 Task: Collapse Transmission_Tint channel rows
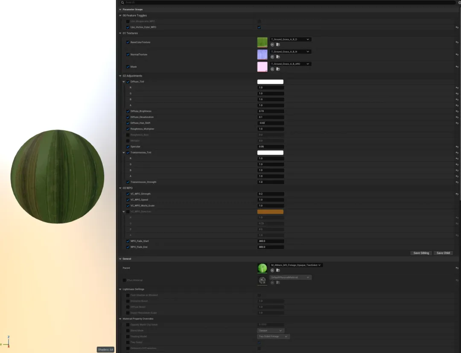(124, 153)
